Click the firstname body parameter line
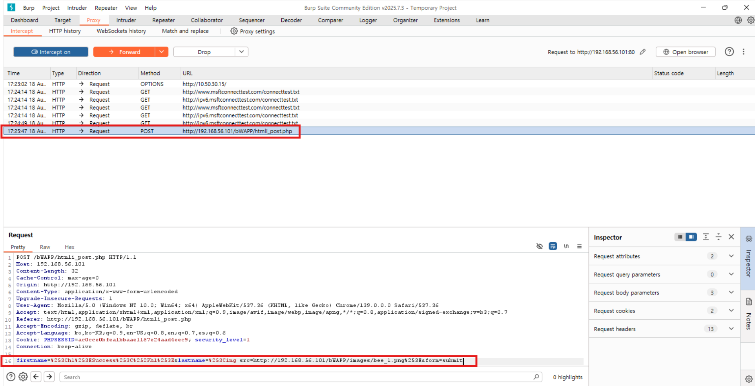Screen dimensions: 755x386 click(x=239, y=360)
